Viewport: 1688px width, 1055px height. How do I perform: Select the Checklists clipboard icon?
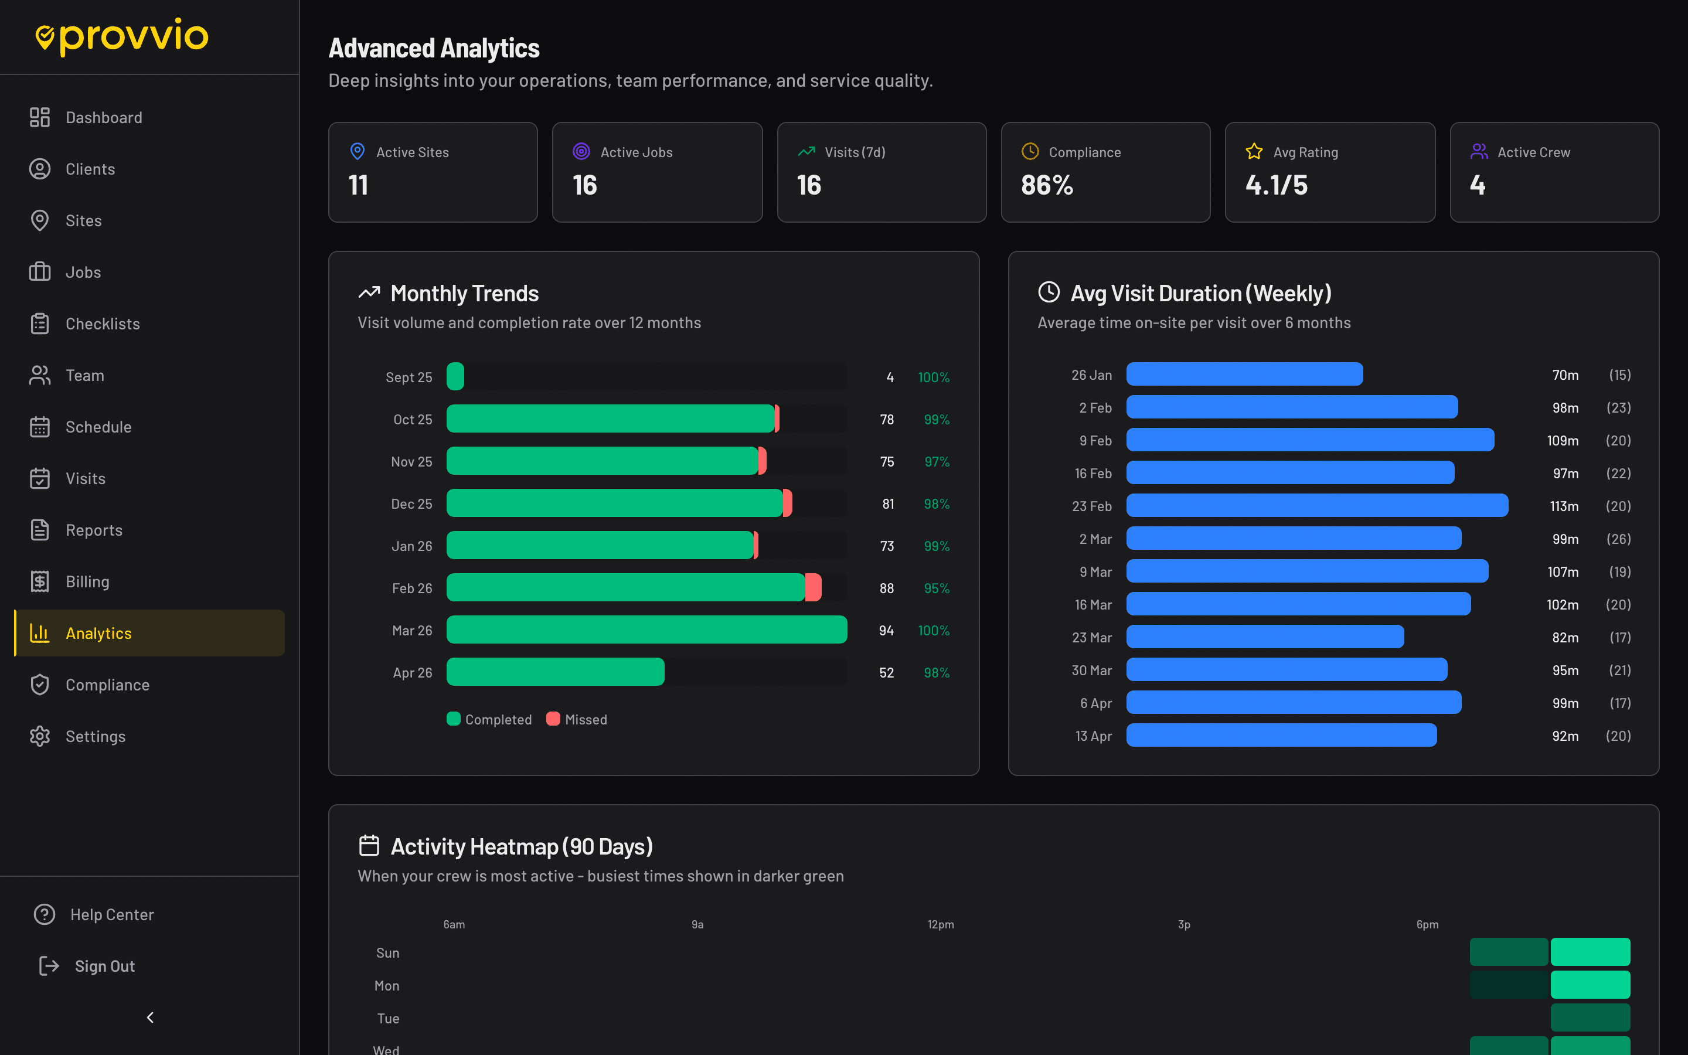(x=40, y=323)
